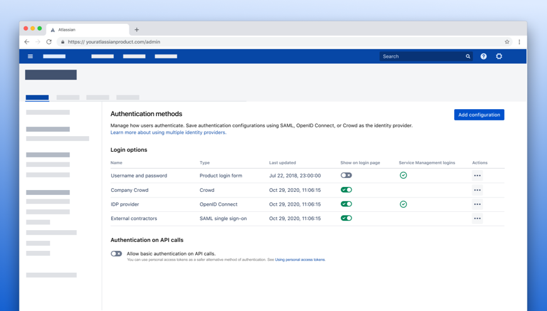
Task: Open actions menu for Username and password
Action: tap(477, 176)
